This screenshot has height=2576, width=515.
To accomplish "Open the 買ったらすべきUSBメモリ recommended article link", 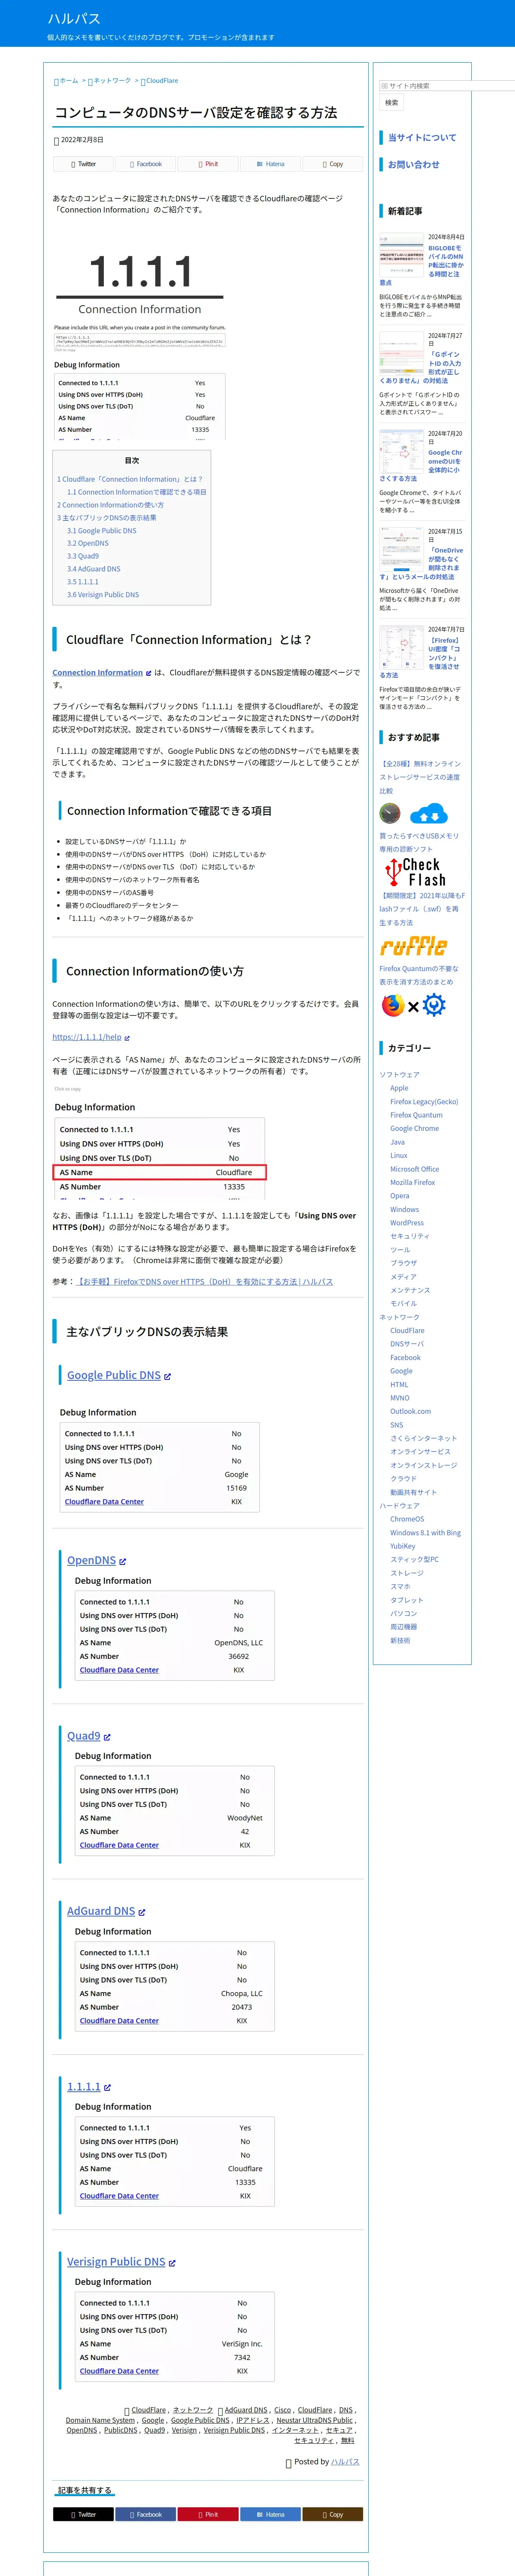I will pos(419,842).
